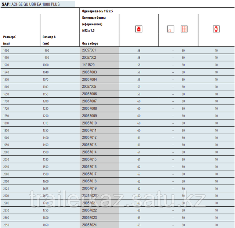Click weight 61 in the 1900 row
Image resolution: width=235 pixels, height=228 pixels.
139,138
